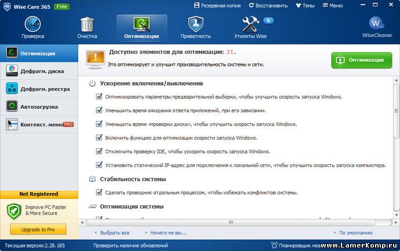This screenshot has width=400, height=251.
Task: Click the horizontal scrollbar left arrow
Action: 82,222
